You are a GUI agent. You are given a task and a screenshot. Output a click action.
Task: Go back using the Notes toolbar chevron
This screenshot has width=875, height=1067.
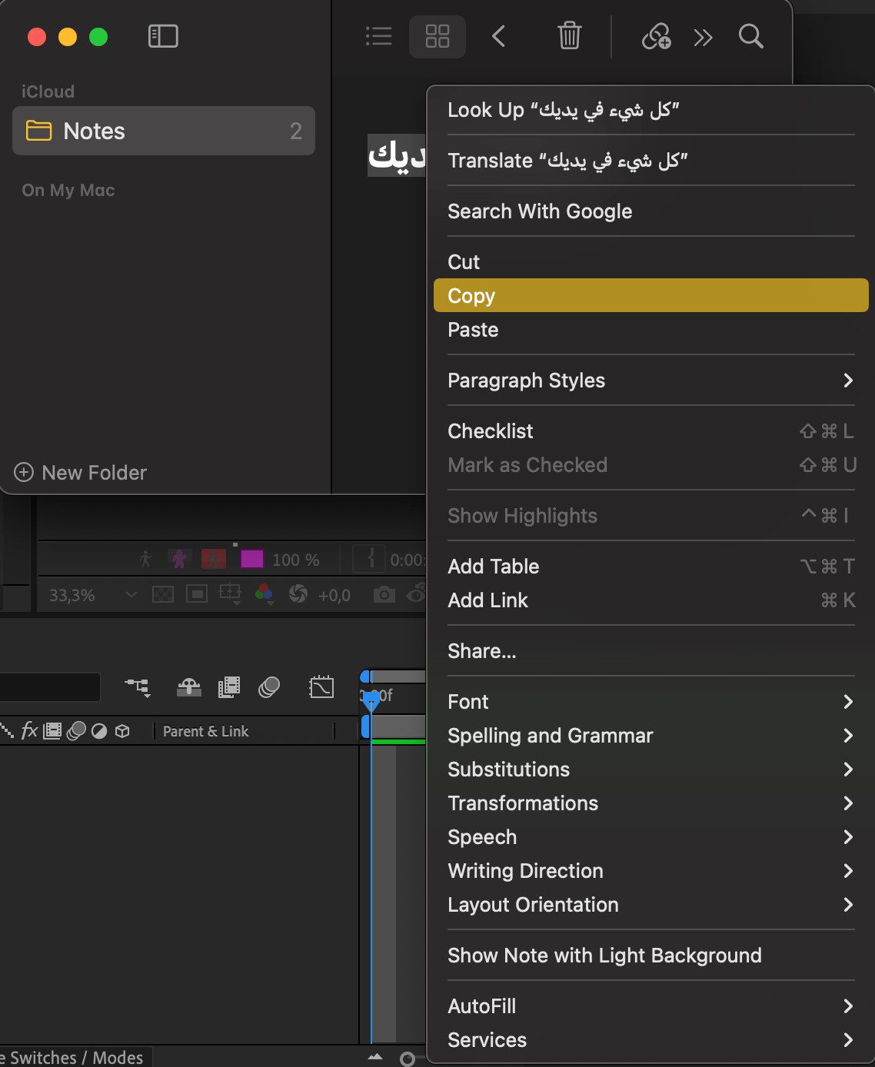(x=499, y=36)
